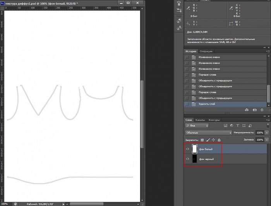Viewport: 271px width, 206px height.
Task: Select the type layer filter icon
Action: 237,125
